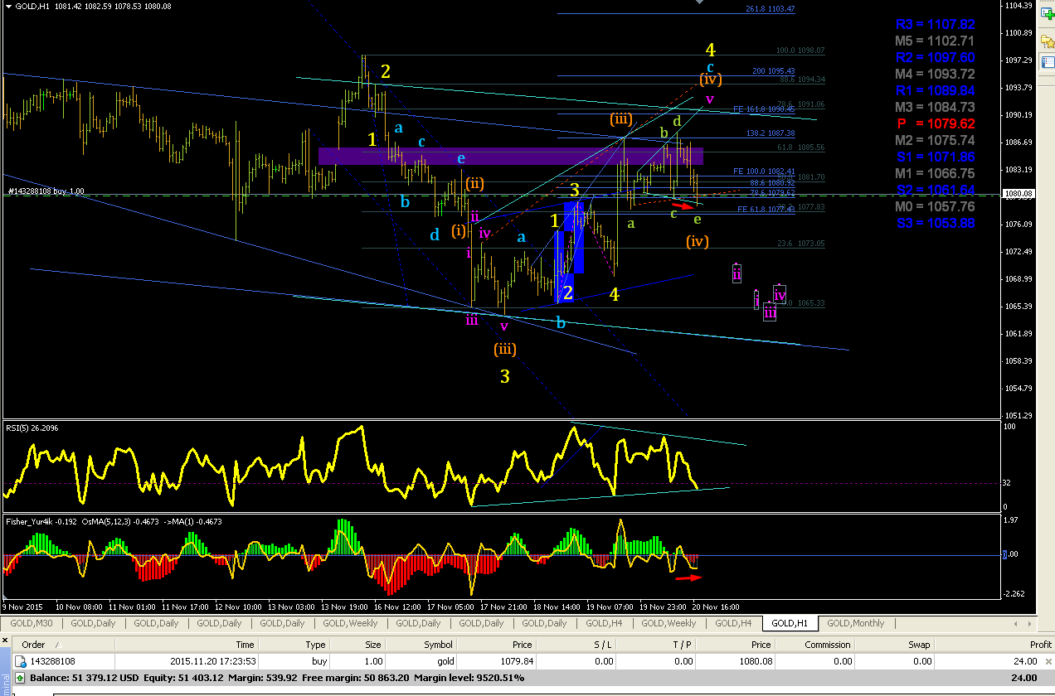
Task: Click the Fibonacci label '261.8 1103.47'
Action: 771,9
